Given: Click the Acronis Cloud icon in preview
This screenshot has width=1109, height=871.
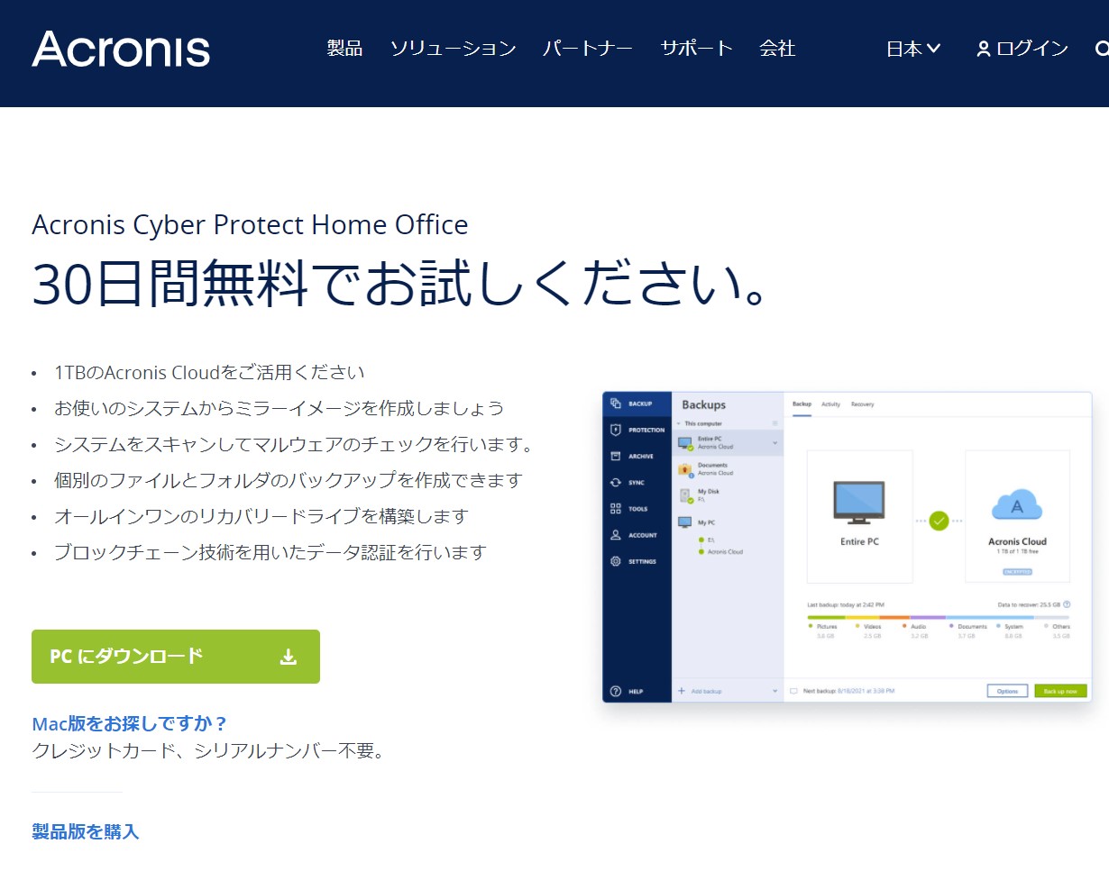Looking at the screenshot, I should click(x=1017, y=506).
